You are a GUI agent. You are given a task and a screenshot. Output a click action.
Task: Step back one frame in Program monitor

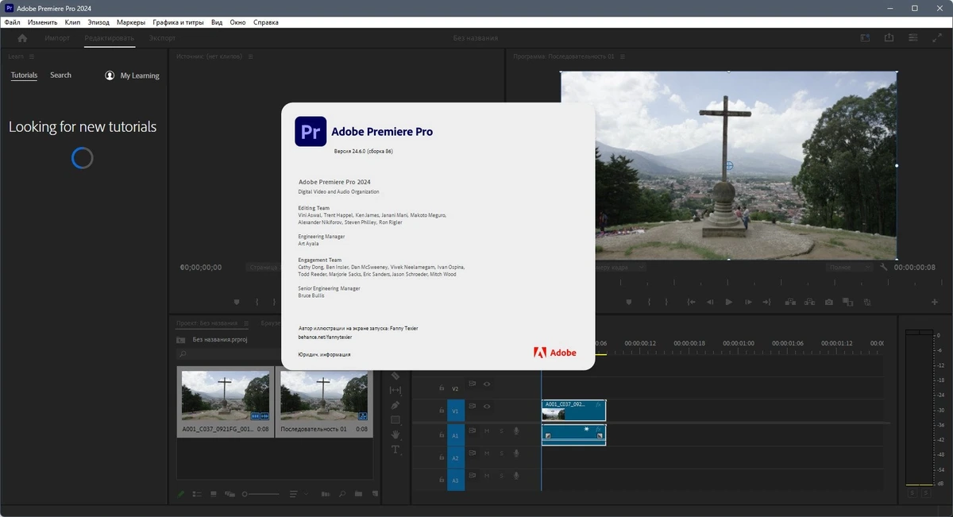710,302
